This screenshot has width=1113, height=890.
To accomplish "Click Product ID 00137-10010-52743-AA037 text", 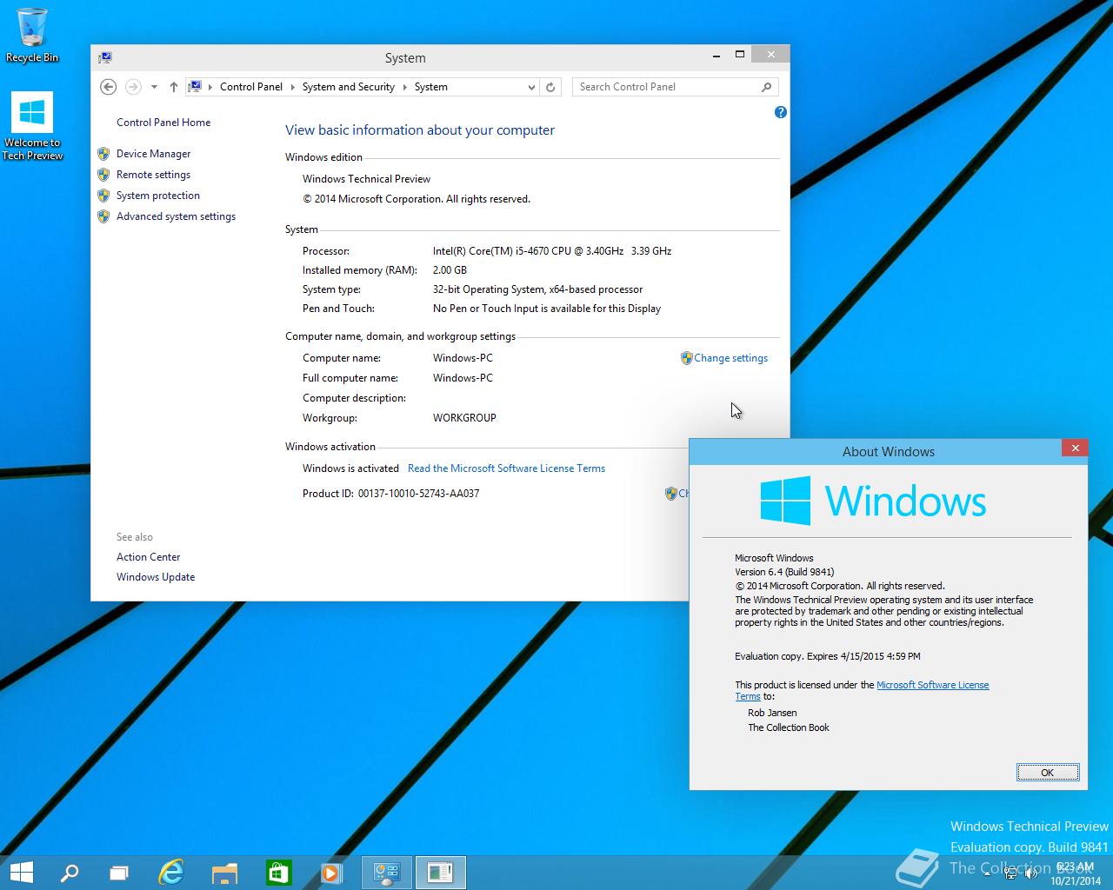I will click(391, 494).
